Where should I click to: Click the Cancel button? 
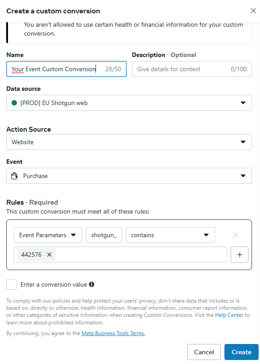(x=204, y=352)
